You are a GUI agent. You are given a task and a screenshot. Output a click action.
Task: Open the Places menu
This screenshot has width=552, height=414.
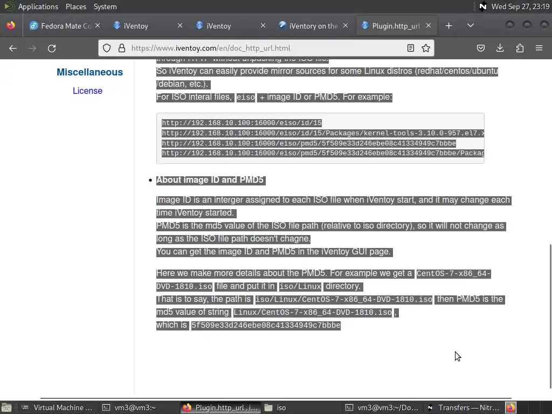tap(75, 6)
